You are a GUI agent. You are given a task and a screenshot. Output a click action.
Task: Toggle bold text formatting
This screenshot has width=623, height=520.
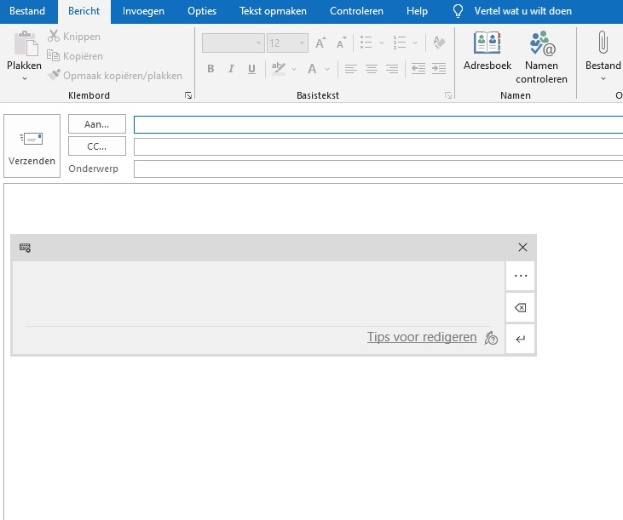(211, 69)
